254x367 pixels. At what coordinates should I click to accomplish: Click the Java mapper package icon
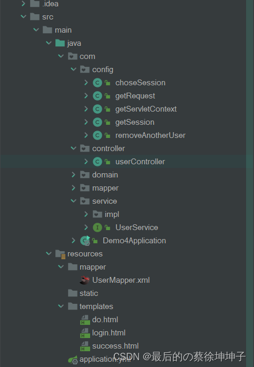(x=85, y=188)
